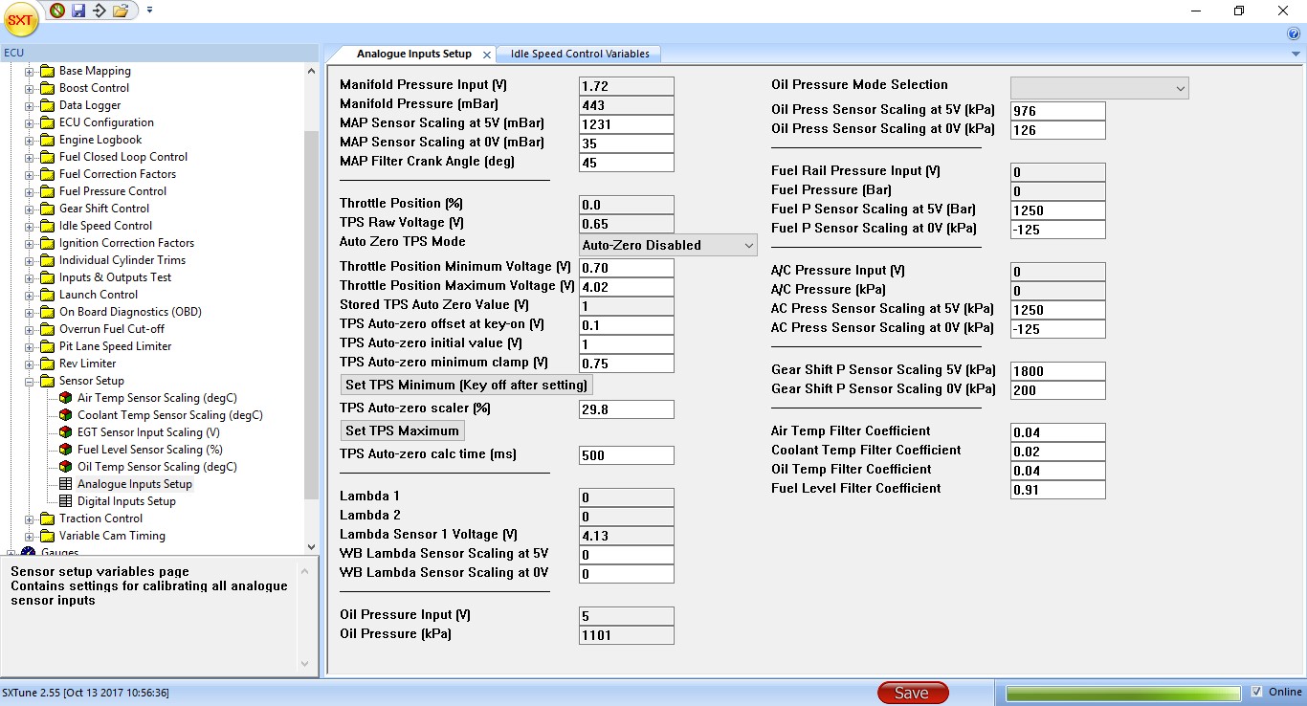This screenshot has width=1307, height=706.
Task: Open the help question mark icon
Action: pos(1294,33)
